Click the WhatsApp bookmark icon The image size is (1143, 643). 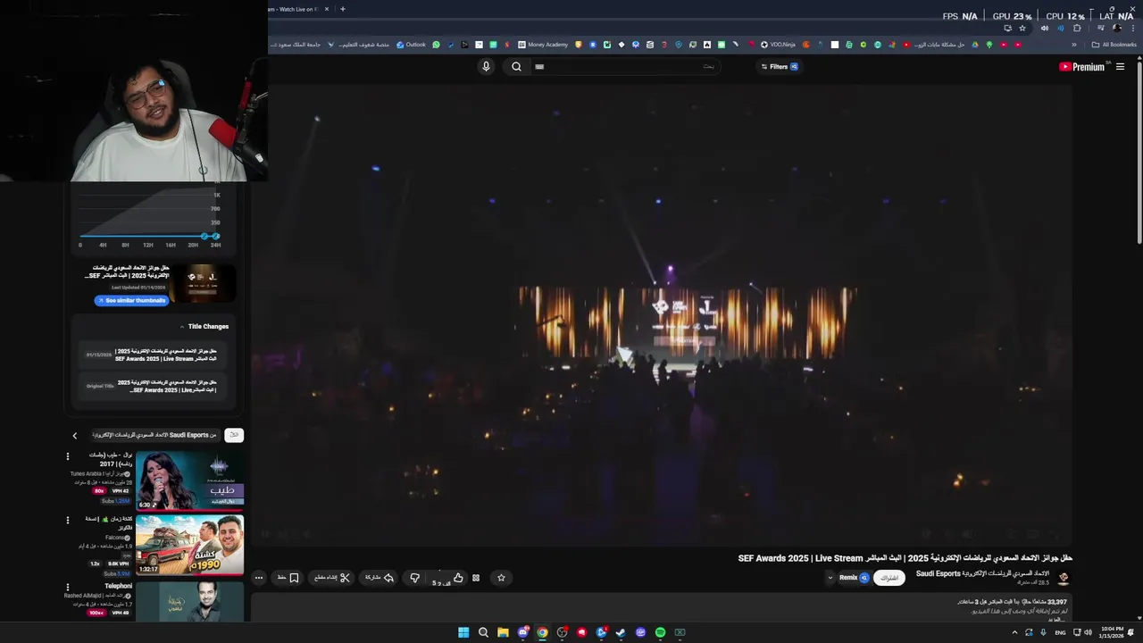point(437,45)
